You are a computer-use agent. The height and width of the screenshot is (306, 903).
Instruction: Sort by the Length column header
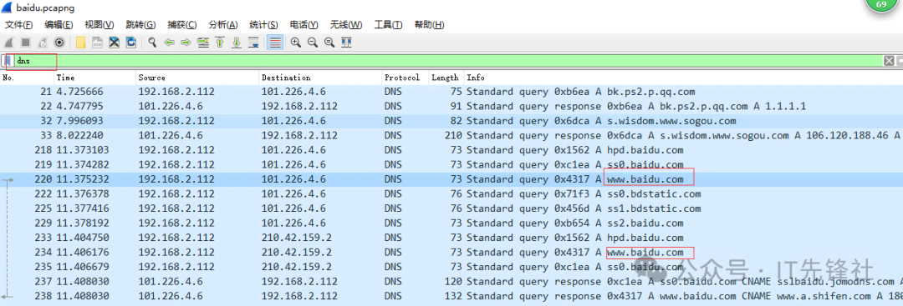coord(446,78)
